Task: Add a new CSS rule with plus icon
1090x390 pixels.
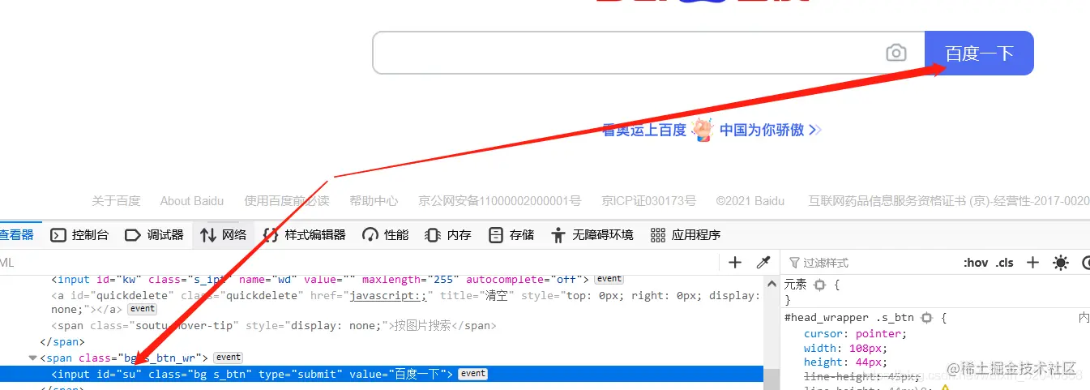Action: tap(1032, 263)
